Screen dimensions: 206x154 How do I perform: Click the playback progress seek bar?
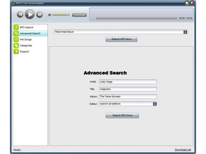tap(136, 18)
